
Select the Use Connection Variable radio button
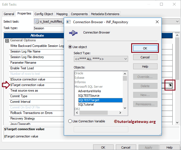70,121
